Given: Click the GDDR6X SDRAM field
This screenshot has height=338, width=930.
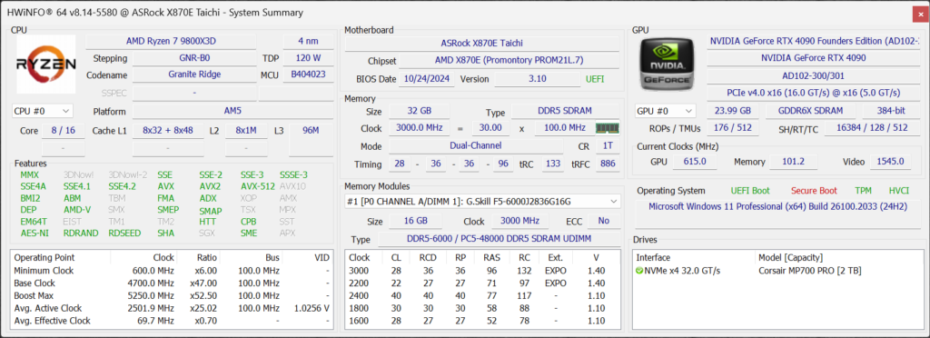Looking at the screenshot, I should [810, 111].
